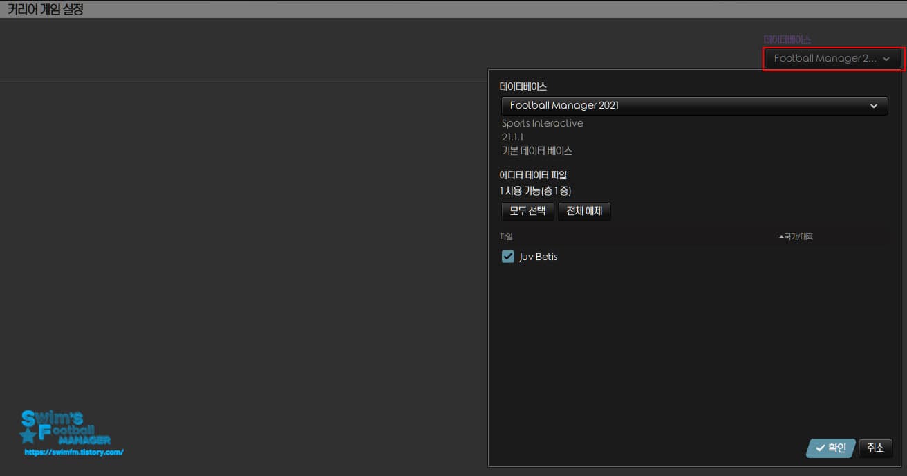Click the Deselect All (전체 해제) button
Screen dimensions: 907x476
tap(584, 211)
